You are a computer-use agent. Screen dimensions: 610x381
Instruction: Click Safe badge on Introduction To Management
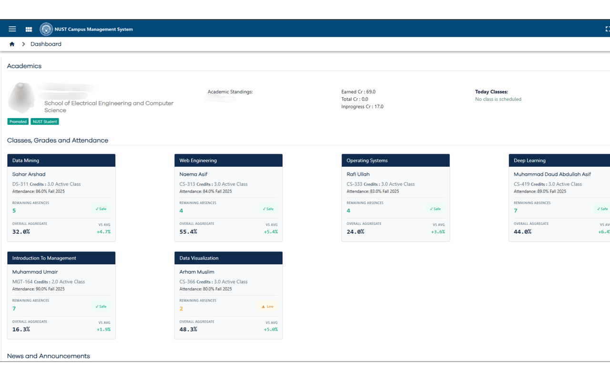pos(101,307)
